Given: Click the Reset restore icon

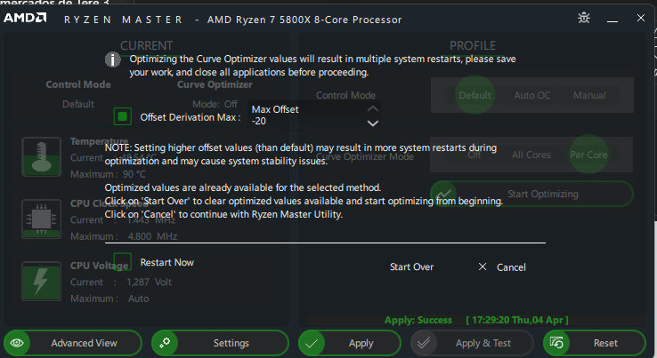Looking at the screenshot, I should tap(556, 343).
